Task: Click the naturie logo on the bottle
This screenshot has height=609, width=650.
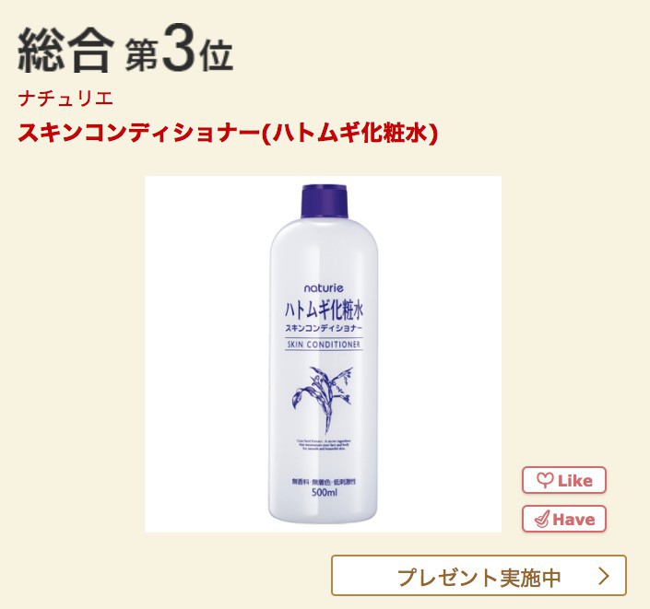Action: point(324,288)
